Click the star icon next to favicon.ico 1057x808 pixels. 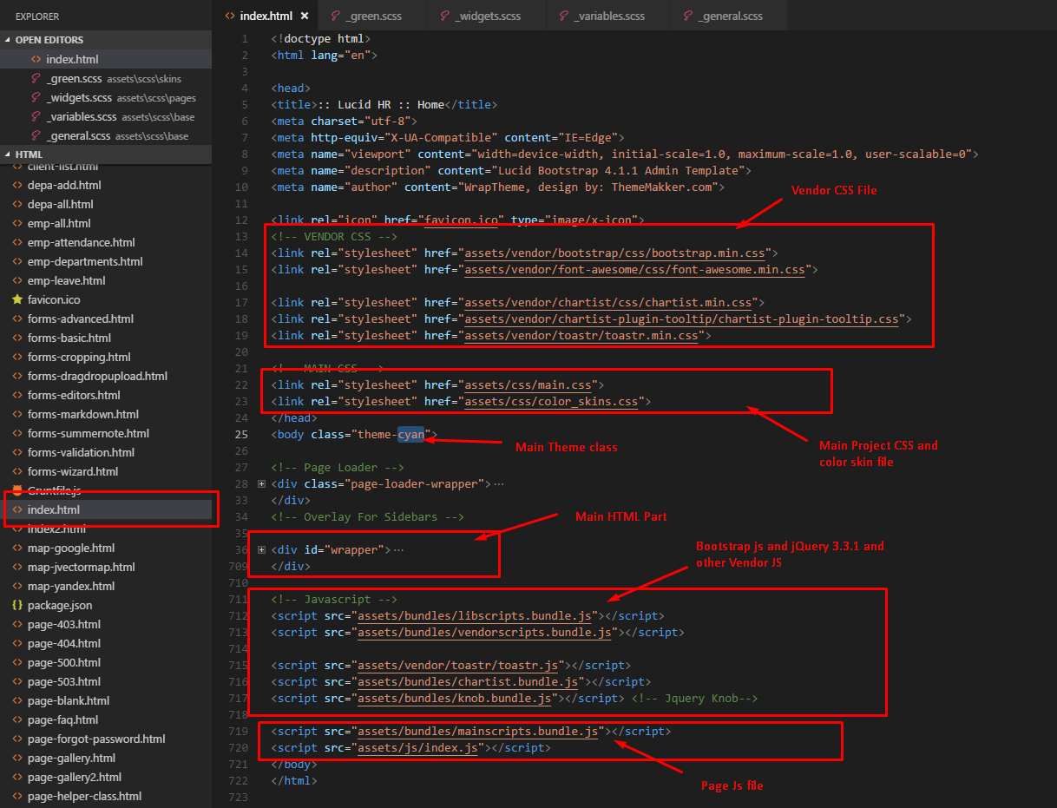pyautogui.click(x=17, y=299)
